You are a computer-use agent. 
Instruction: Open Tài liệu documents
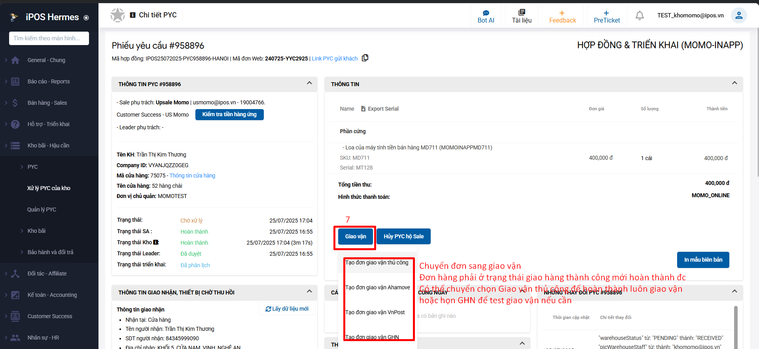click(521, 16)
